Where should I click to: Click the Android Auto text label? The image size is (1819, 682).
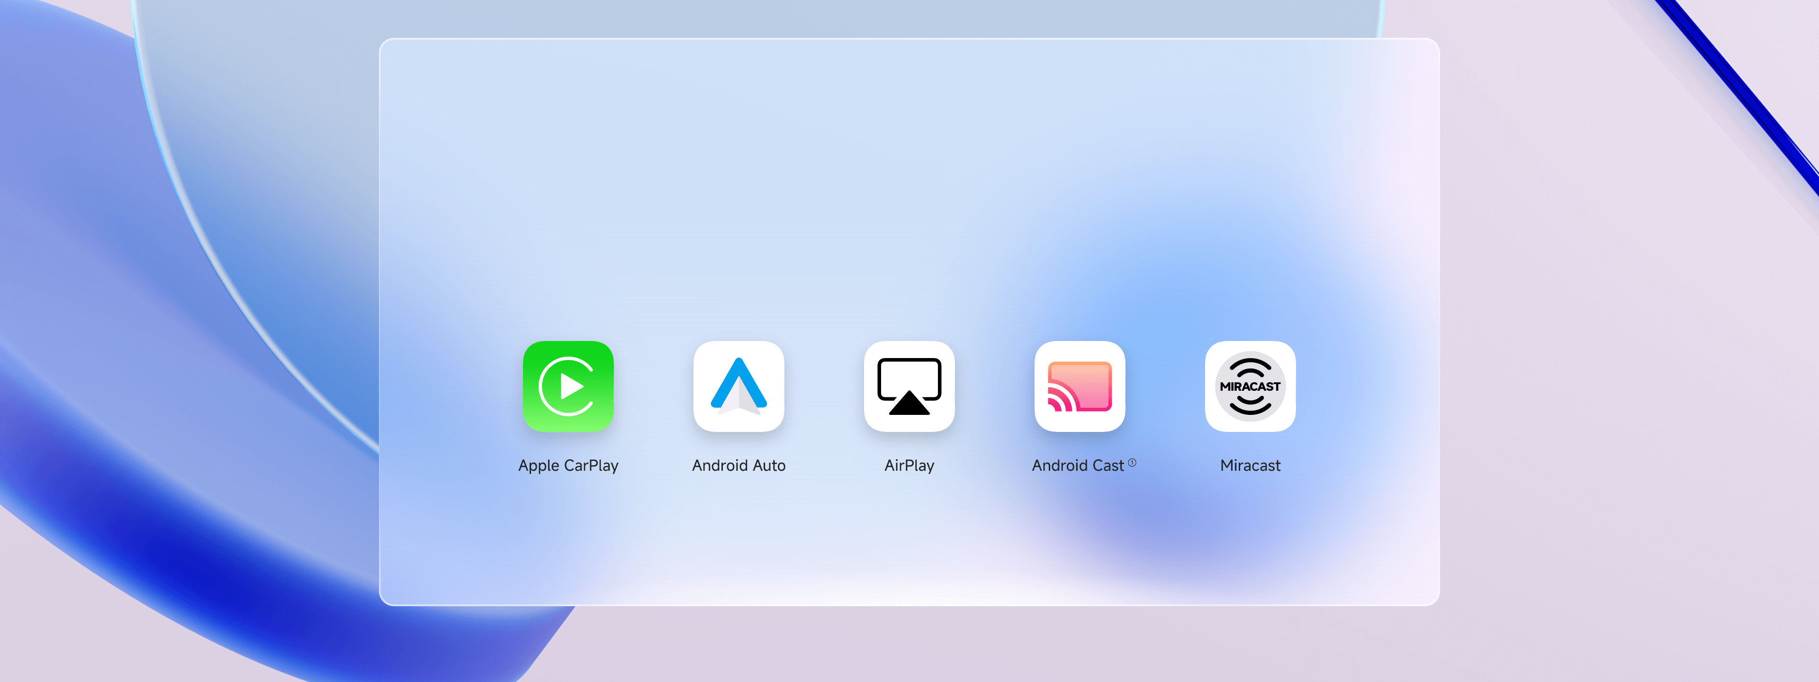(738, 466)
